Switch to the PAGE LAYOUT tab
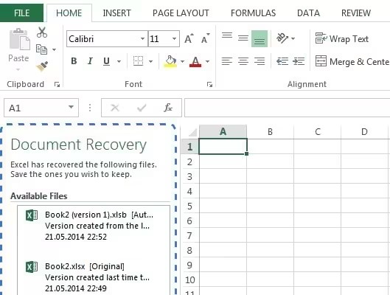 [181, 13]
